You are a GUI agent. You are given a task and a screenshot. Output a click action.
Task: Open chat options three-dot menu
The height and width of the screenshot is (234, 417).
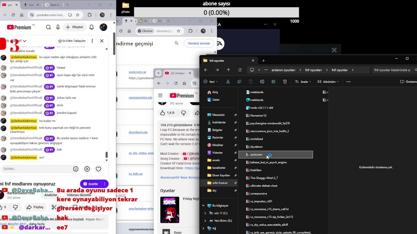tap(92, 41)
